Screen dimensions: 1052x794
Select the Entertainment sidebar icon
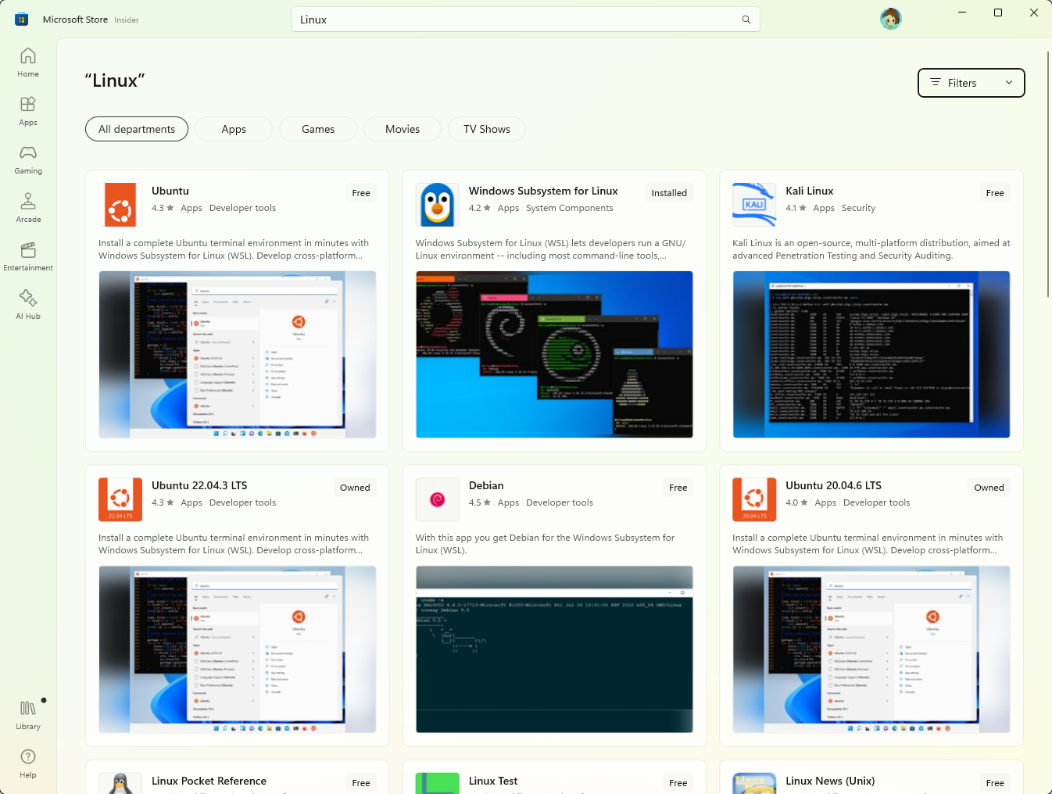pos(28,256)
